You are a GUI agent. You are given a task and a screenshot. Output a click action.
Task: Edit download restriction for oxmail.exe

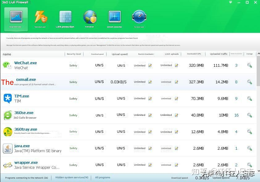click(150, 82)
